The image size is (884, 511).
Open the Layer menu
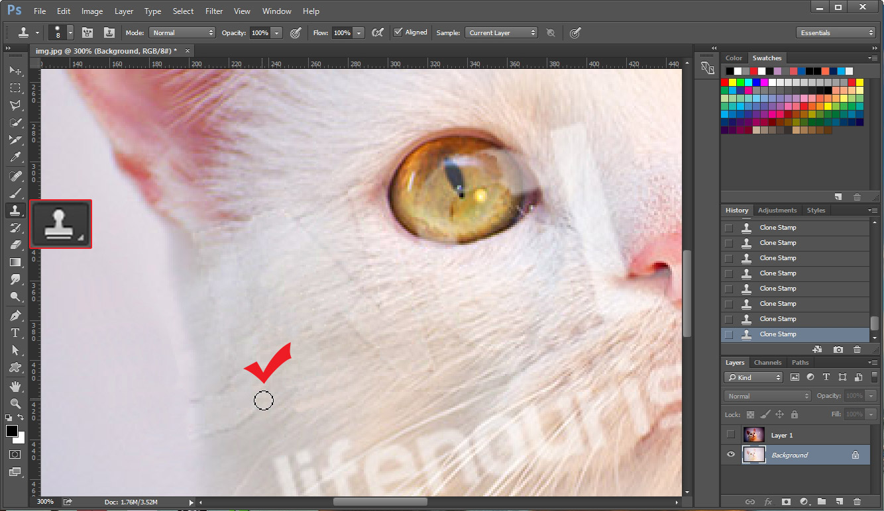point(124,11)
